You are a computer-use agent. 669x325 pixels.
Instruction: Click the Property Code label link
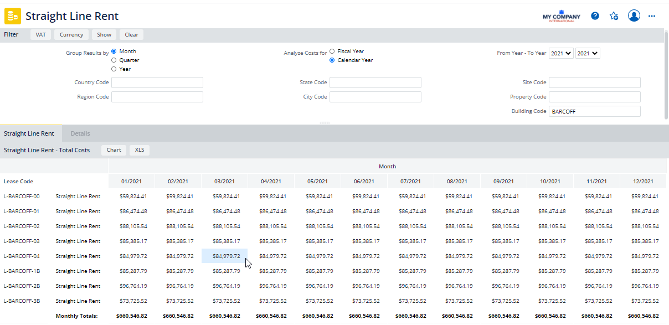(528, 97)
